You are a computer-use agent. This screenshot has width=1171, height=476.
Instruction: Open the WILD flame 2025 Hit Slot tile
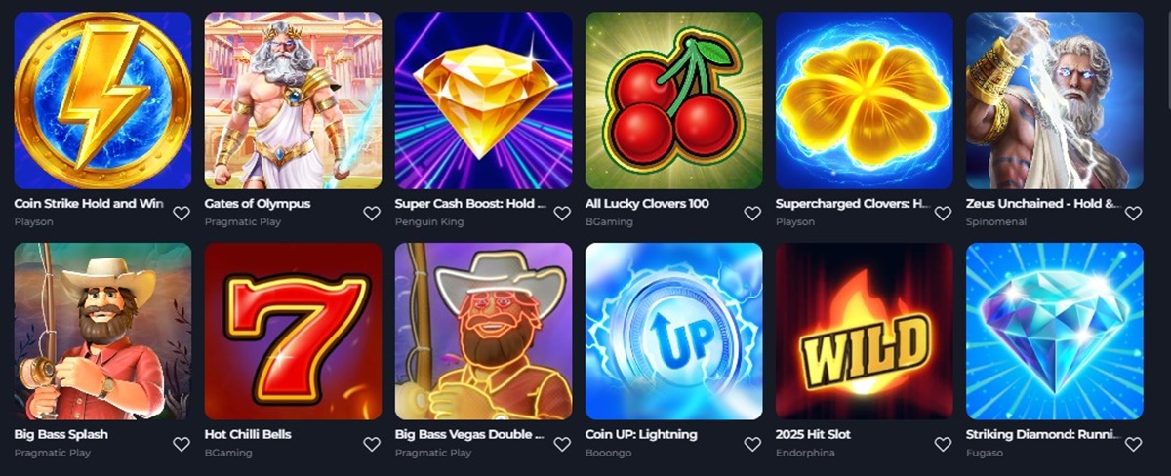864,332
